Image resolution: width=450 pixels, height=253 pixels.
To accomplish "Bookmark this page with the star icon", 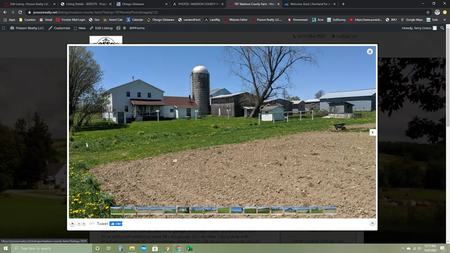I will click(x=428, y=12).
